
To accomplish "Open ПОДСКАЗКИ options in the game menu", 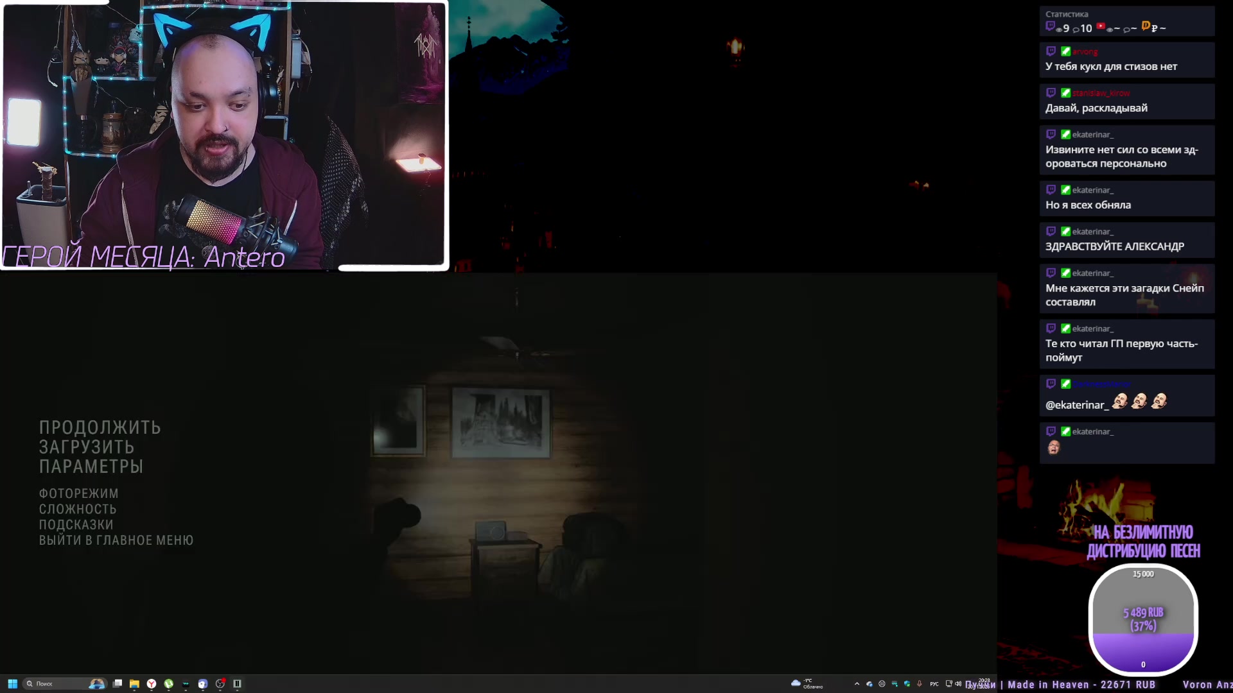I will coord(75,524).
